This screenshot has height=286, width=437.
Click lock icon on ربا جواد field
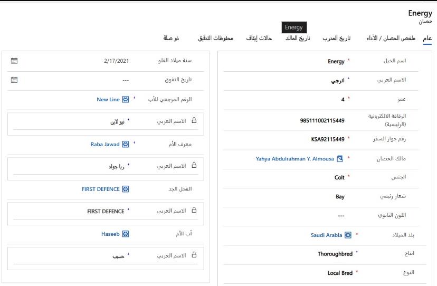coord(194,166)
